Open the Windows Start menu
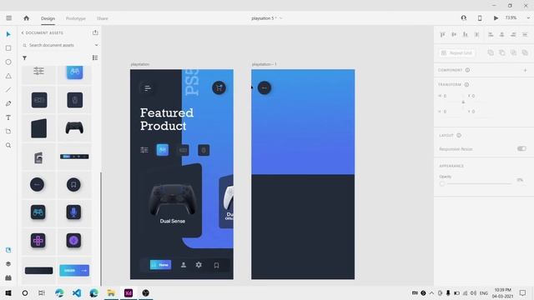The height and width of the screenshot is (300, 534). click(x=8, y=292)
